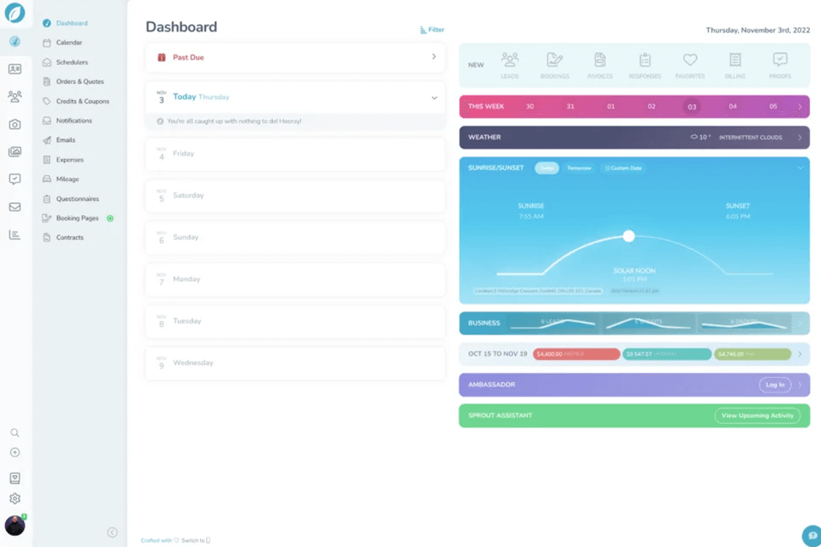Click the Filter link
Viewport: 821px width, 547px height.
click(432, 30)
